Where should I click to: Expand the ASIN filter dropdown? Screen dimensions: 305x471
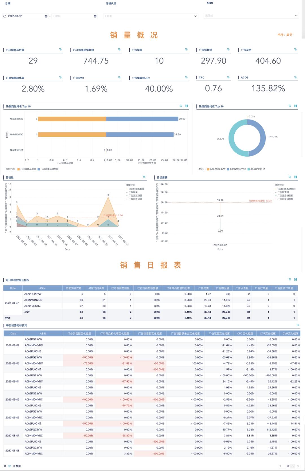point(251,16)
